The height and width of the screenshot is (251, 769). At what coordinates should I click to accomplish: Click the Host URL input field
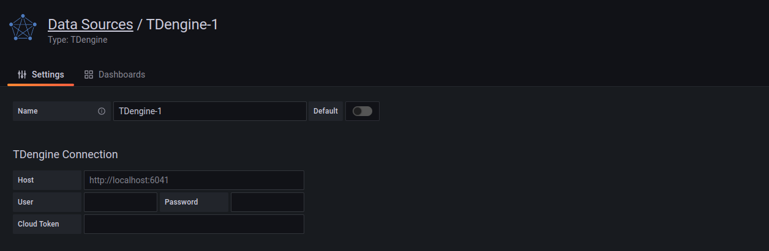(x=193, y=180)
